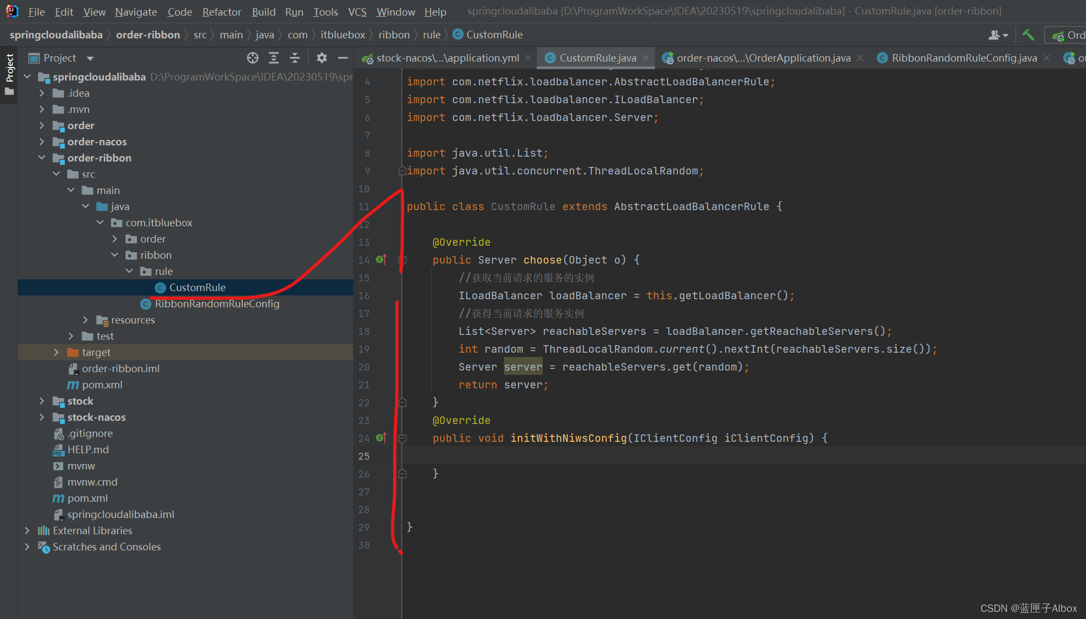The width and height of the screenshot is (1086, 619).
Task: Expand the target folder
Action: click(57, 352)
